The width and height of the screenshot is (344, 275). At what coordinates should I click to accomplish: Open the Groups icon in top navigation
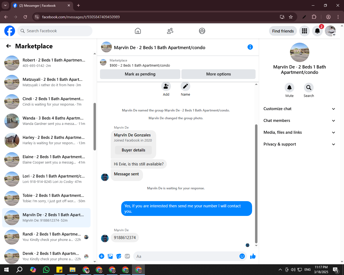pos(202,31)
